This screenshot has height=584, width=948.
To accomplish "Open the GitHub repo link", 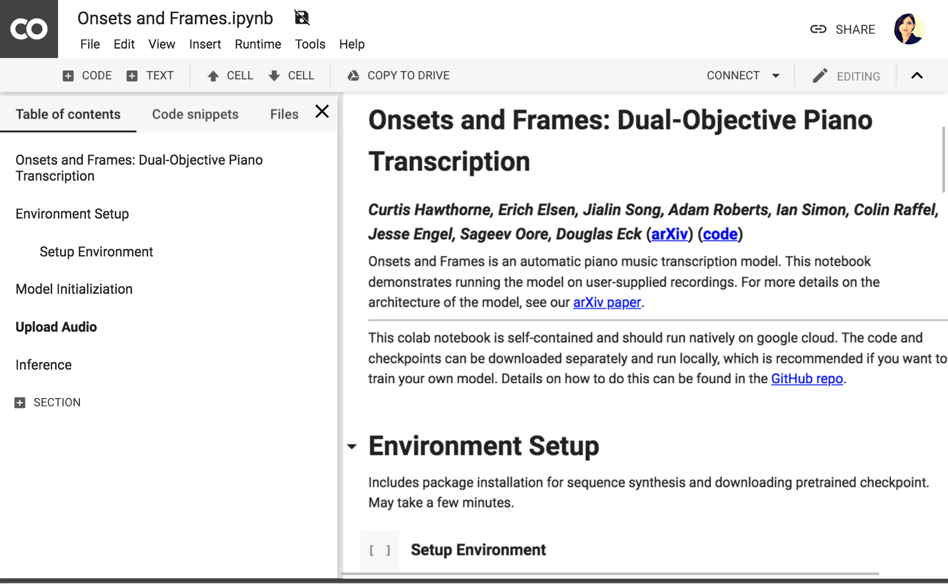I will (x=806, y=379).
